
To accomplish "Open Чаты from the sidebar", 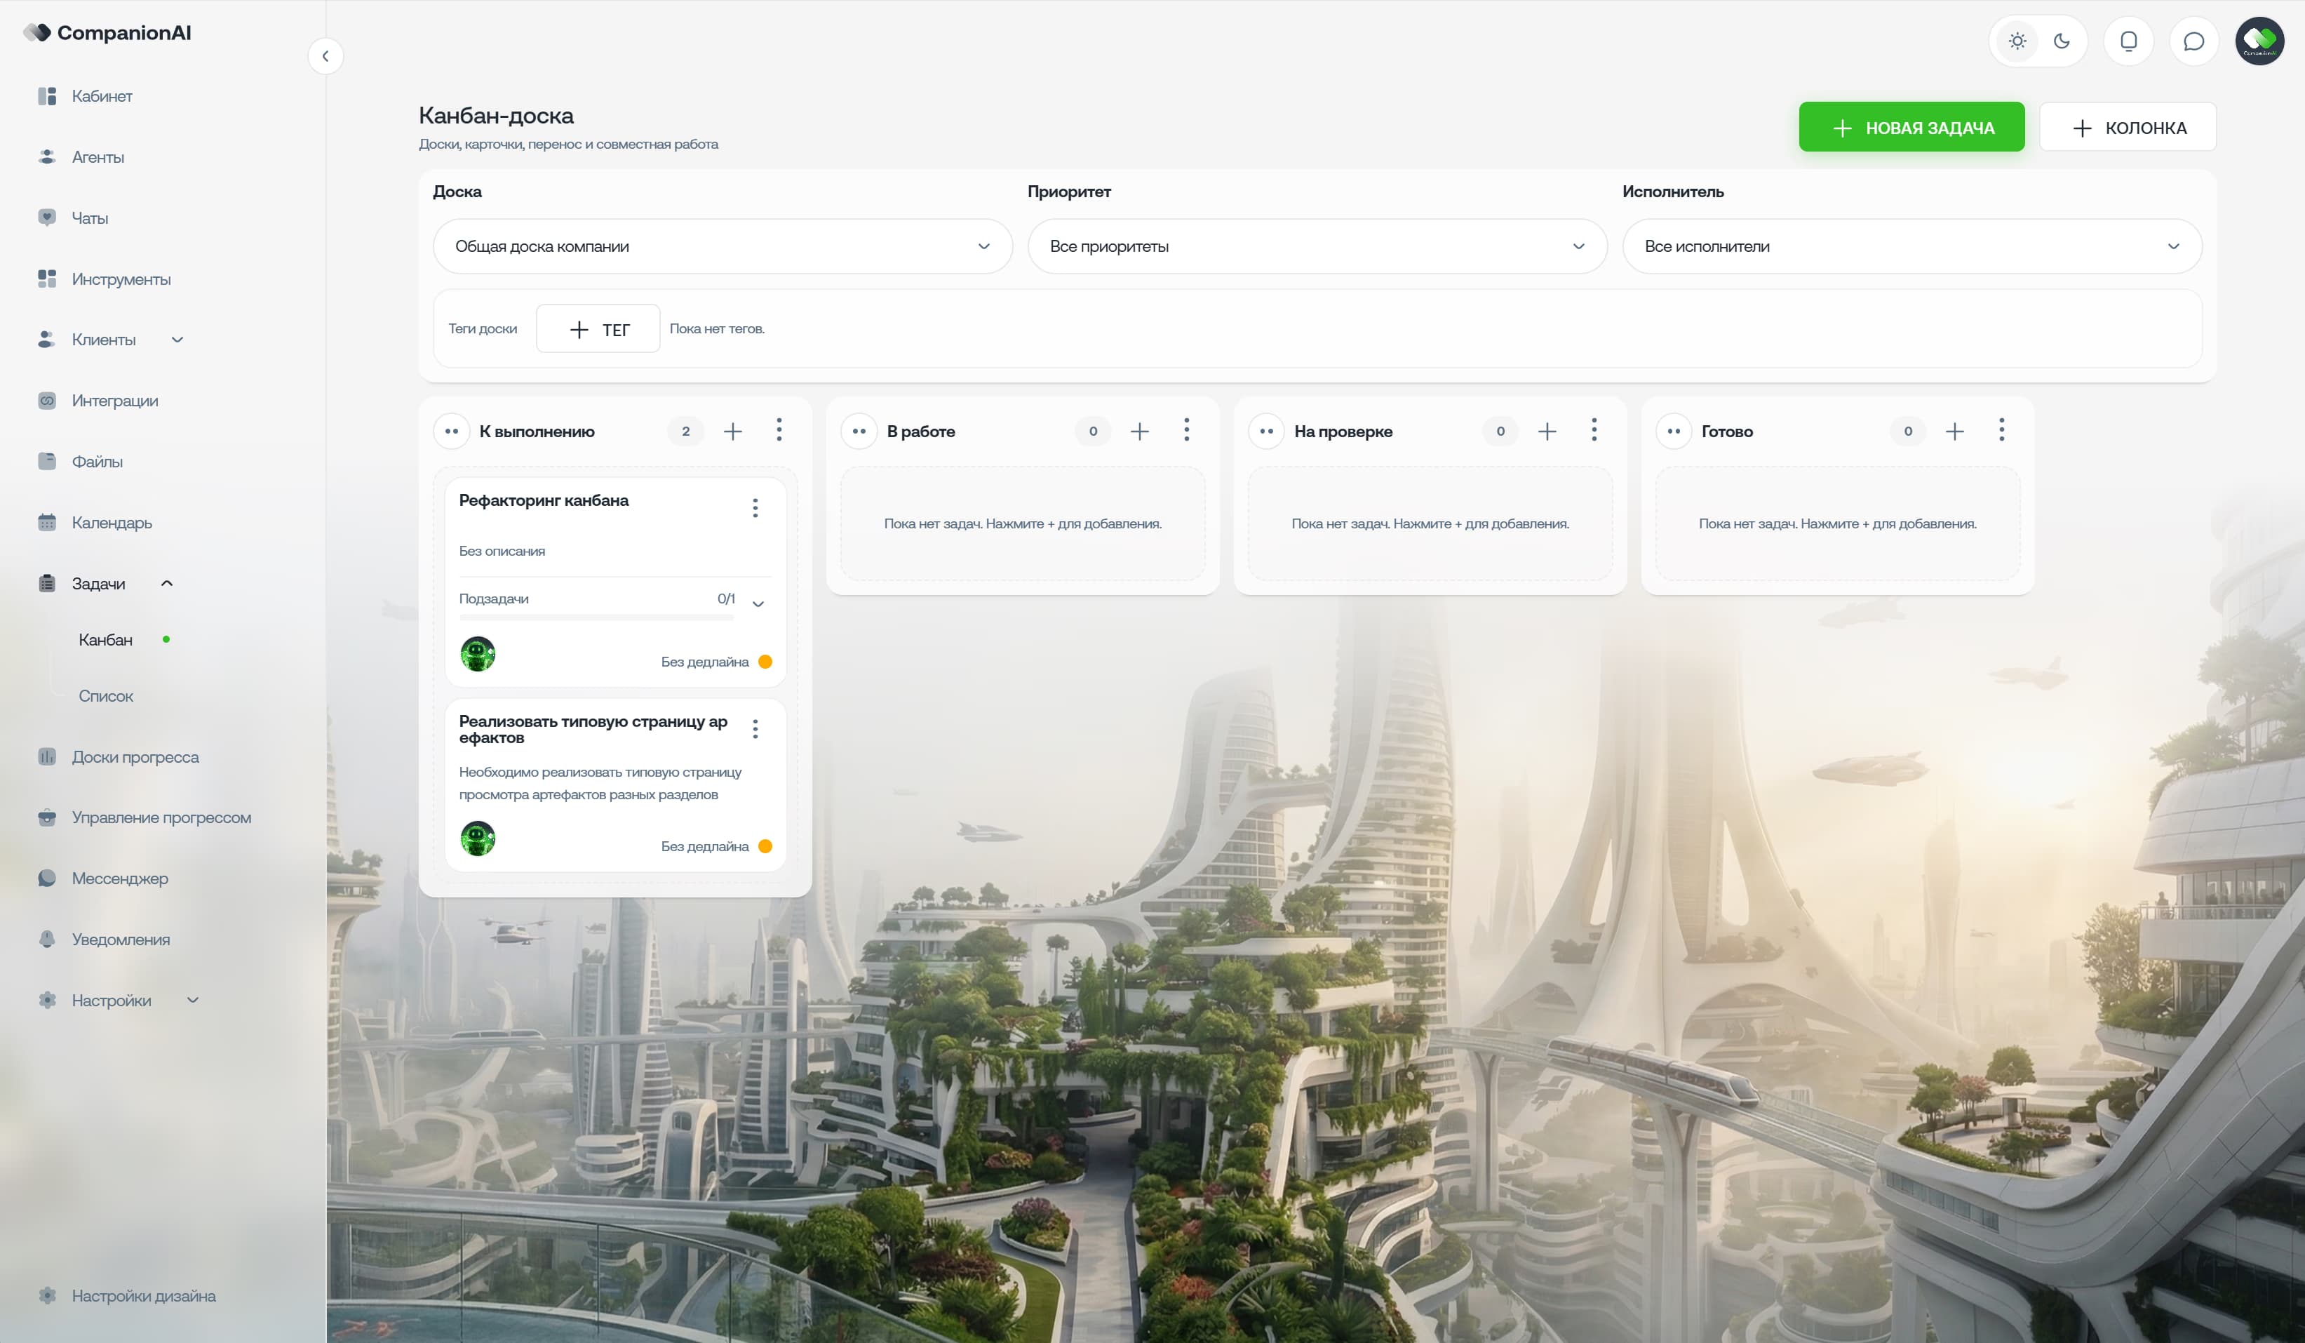I will point(90,218).
